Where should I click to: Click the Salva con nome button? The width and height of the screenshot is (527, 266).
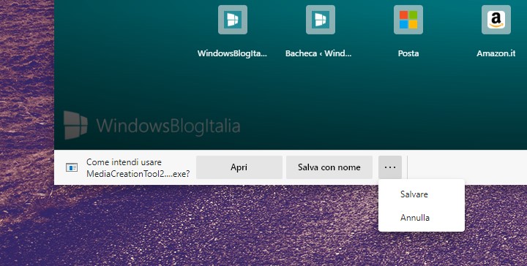[x=329, y=167]
